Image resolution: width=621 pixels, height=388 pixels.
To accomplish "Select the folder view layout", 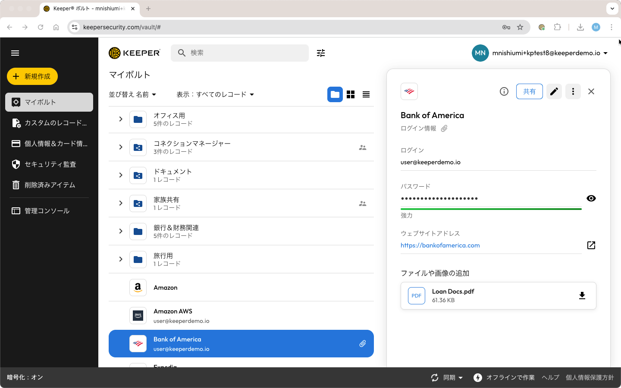I will pos(335,94).
